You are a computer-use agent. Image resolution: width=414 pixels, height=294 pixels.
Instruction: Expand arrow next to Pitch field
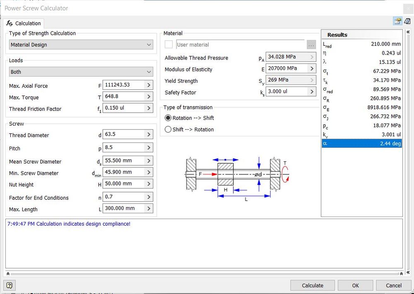149,147
